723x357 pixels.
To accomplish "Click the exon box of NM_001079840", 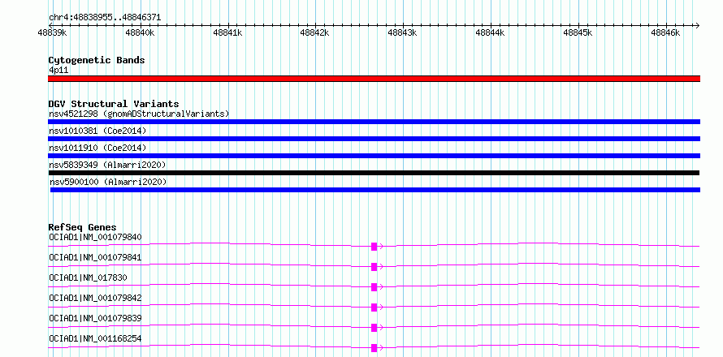I will pos(374,247).
